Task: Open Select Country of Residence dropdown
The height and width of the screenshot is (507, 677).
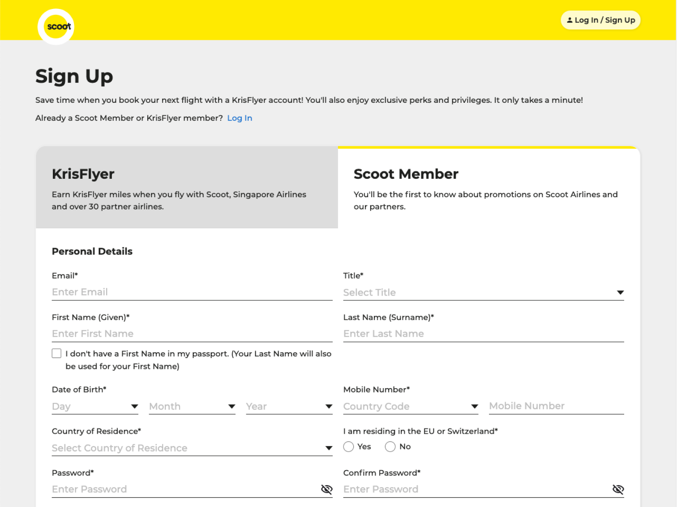Action: pos(192,448)
